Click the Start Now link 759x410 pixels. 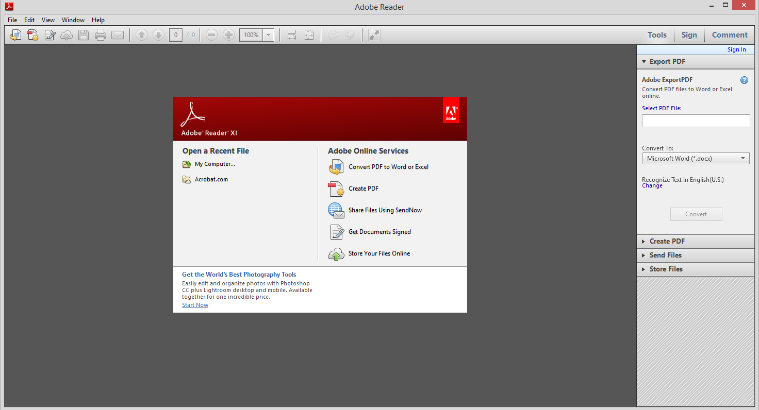[x=195, y=304]
